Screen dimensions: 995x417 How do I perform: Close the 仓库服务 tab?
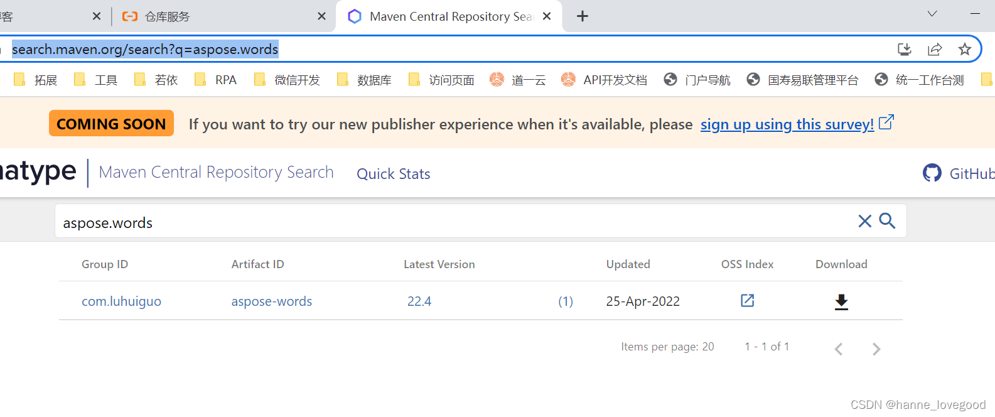tap(321, 16)
